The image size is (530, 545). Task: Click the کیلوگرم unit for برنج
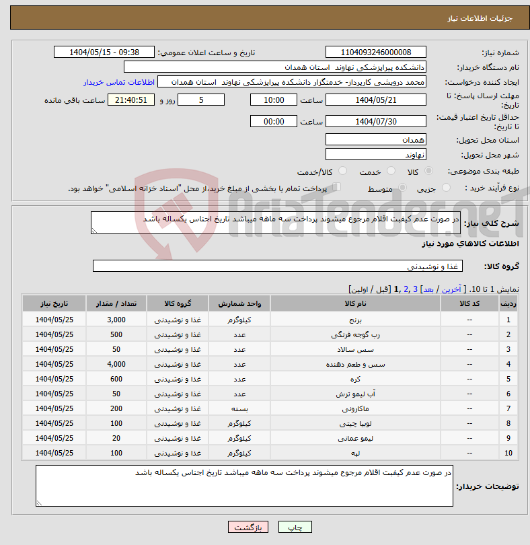point(239,320)
